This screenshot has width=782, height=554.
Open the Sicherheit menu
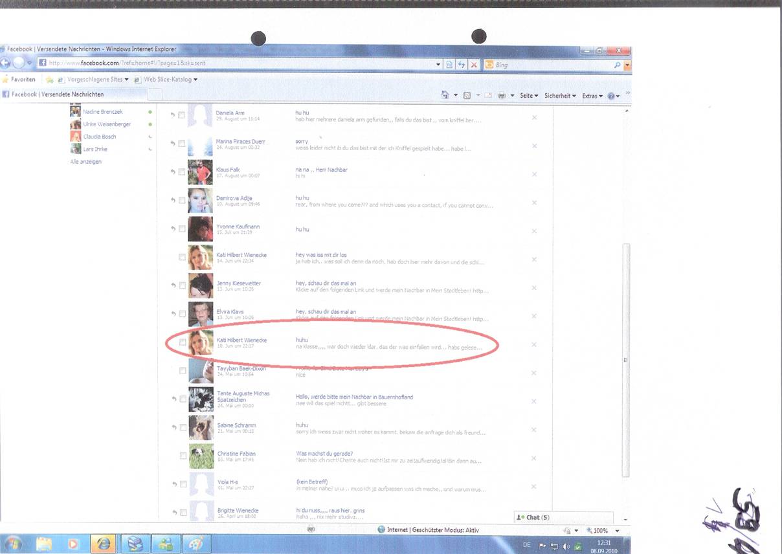(x=560, y=96)
